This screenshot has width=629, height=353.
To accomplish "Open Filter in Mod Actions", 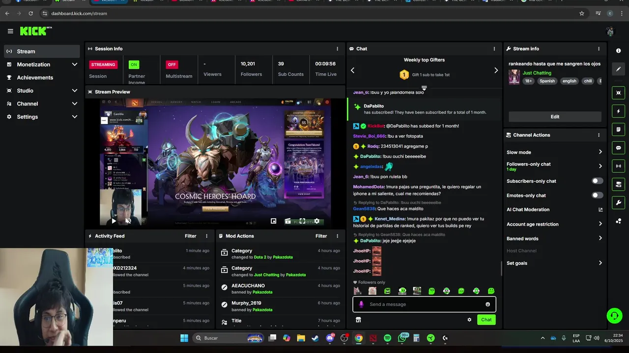I will click(321, 236).
